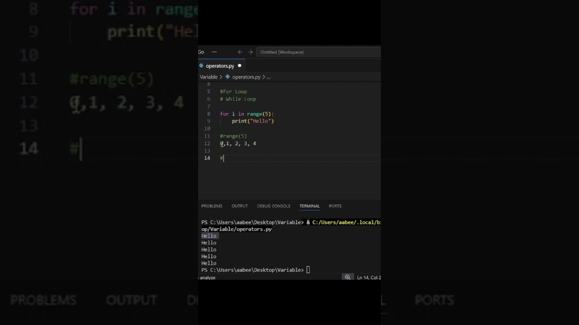
Task: Click the yellow C:/Users/aabee/.local path in terminal
Action: 346,223
